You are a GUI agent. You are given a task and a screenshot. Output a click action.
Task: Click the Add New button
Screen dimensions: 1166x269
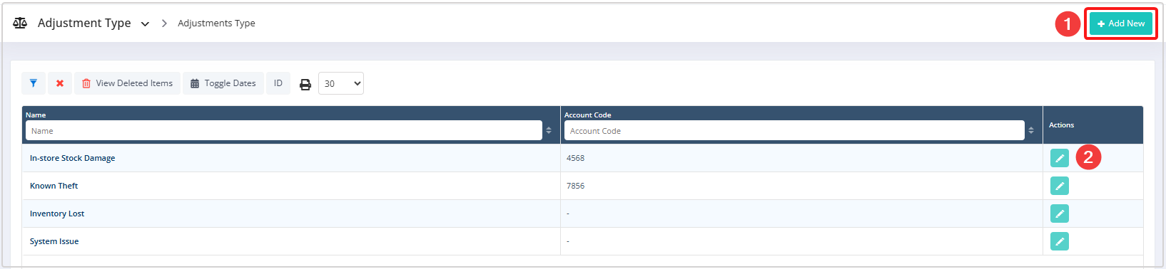tap(1121, 23)
